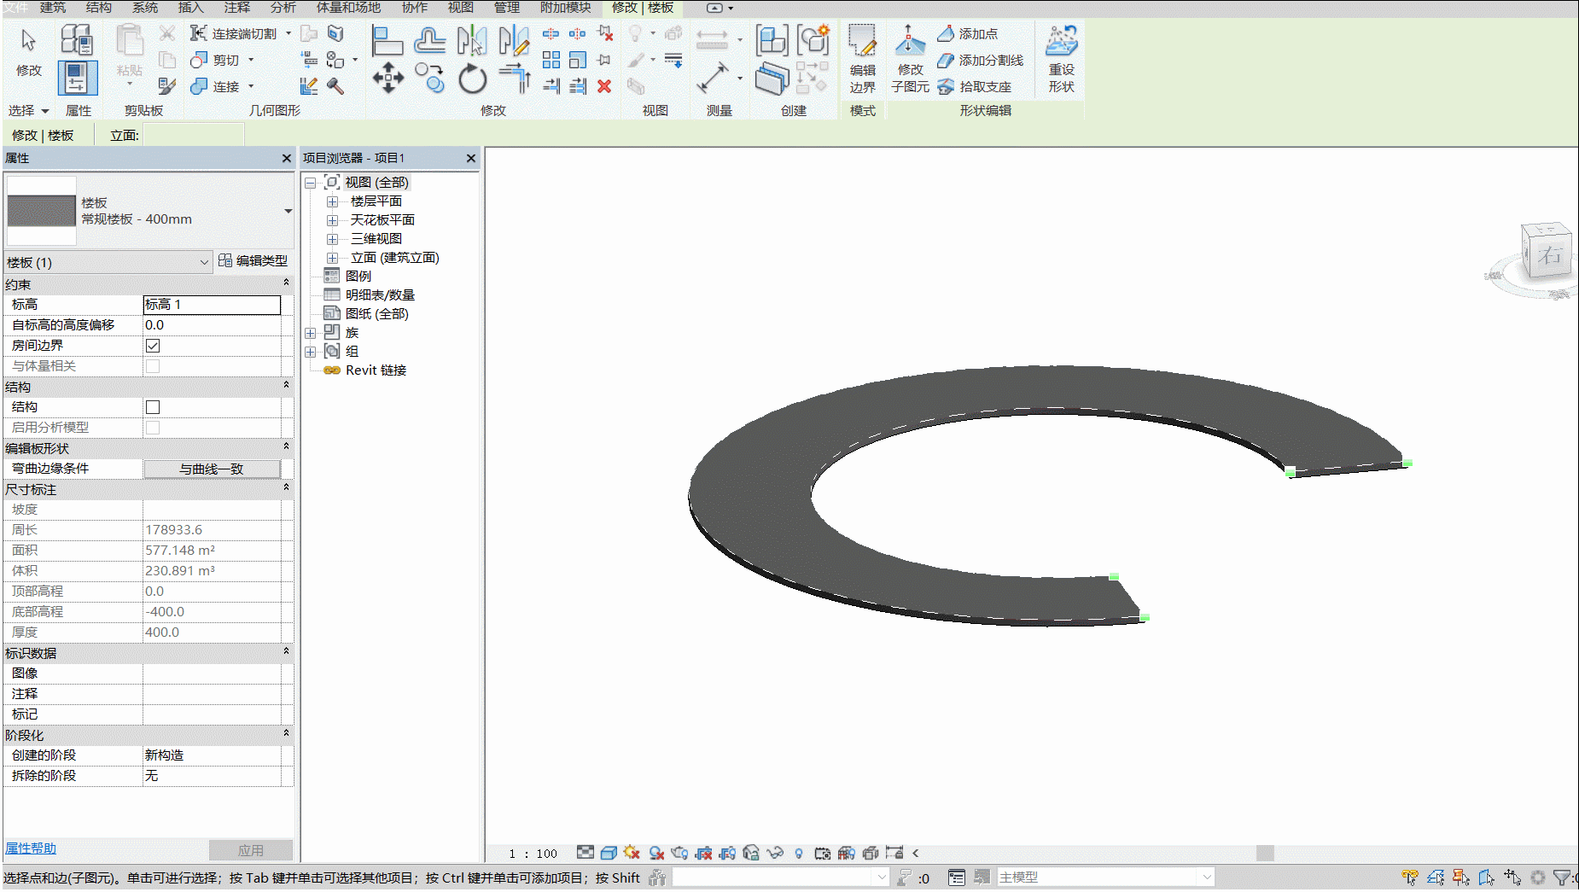Click the red Delete X icon
This screenshot has height=892, width=1579.
604,86
